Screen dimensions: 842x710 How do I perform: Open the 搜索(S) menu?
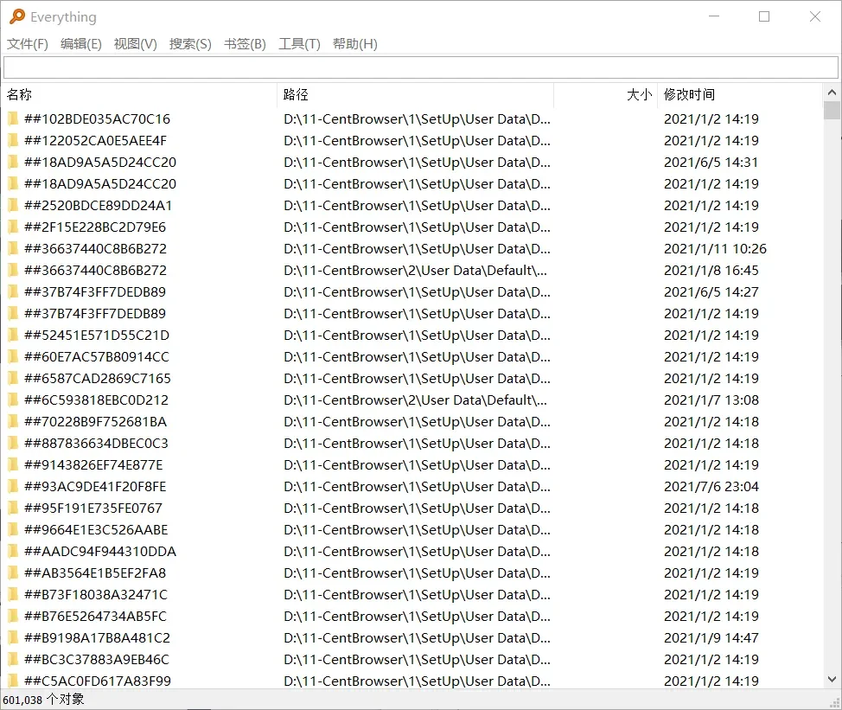click(x=190, y=43)
